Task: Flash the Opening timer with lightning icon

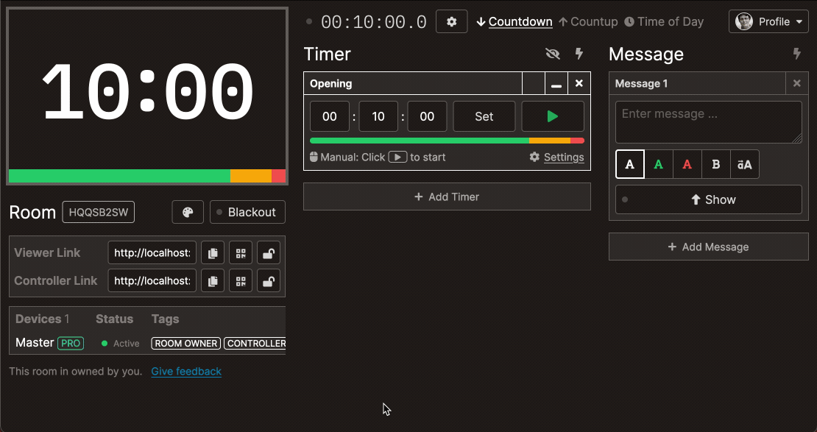Action: [x=579, y=53]
